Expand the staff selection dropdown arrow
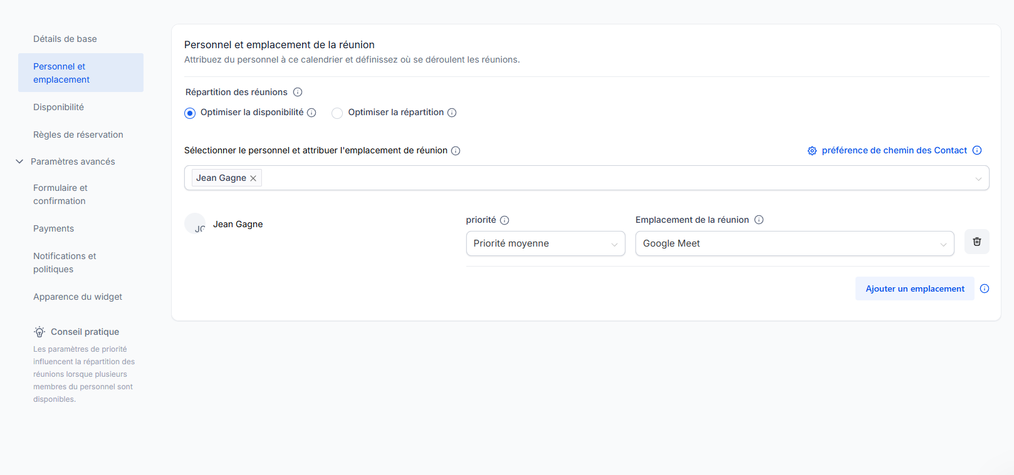The width and height of the screenshot is (1014, 475). point(978,178)
